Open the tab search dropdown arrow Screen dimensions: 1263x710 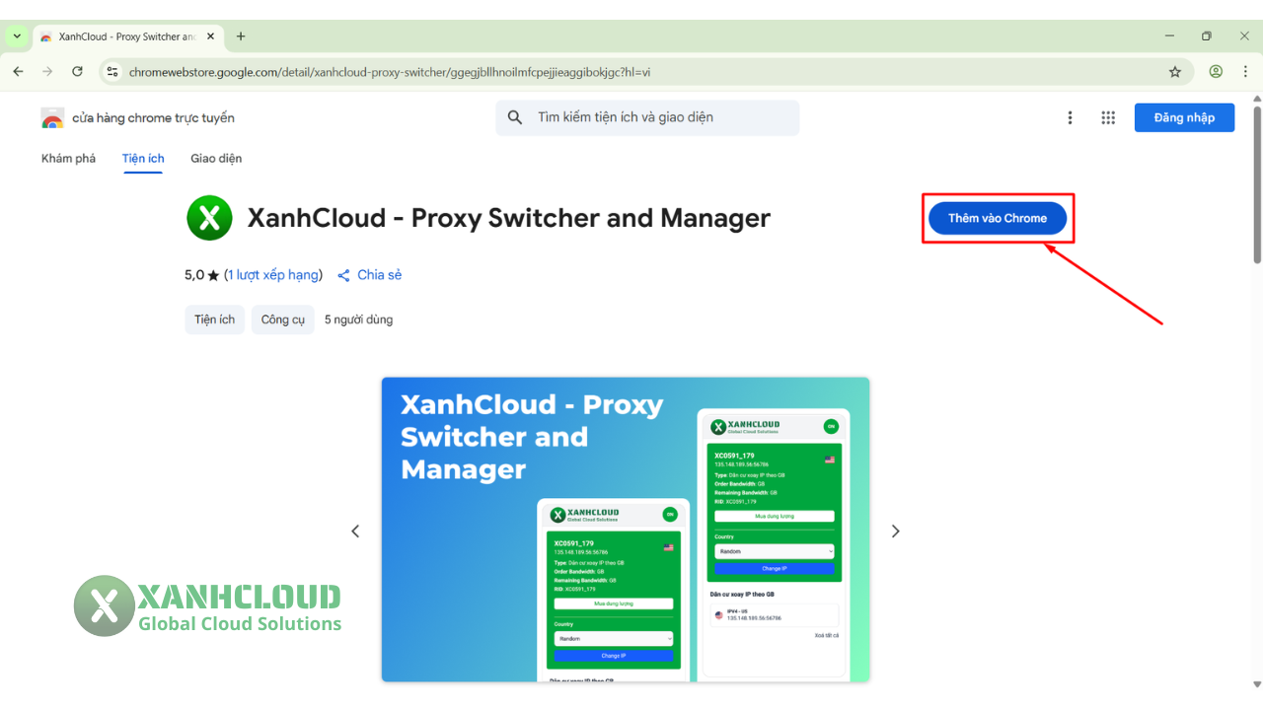(x=17, y=35)
